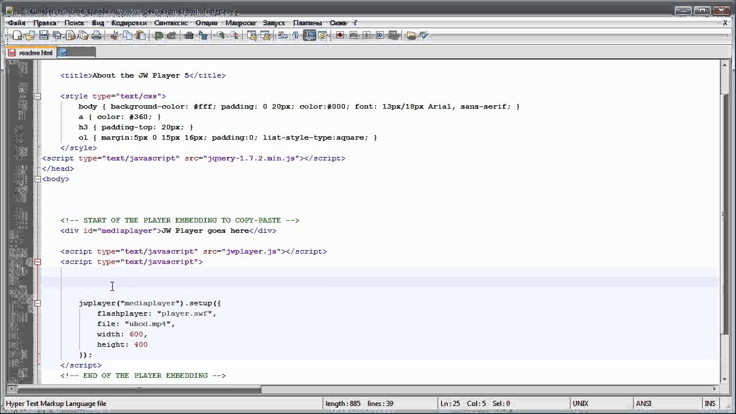Viewport: 736px width, 414px height.
Task: Switch to the readme.html tab
Action: [31, 52]
